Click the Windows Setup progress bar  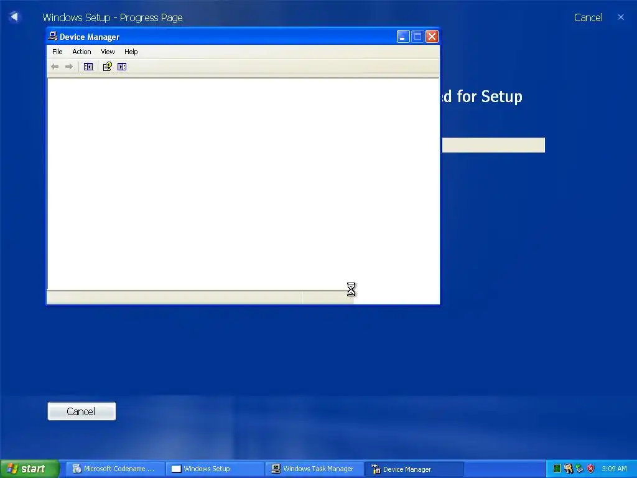pyautogui.click(x=493, y=145)
